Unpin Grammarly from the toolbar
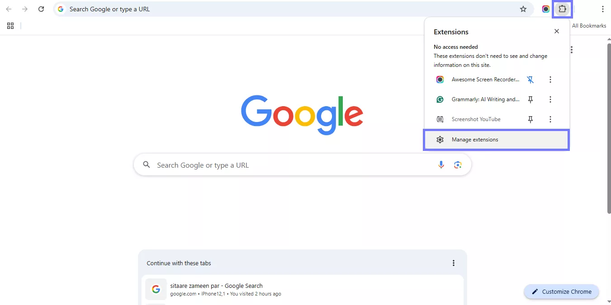The image size is (611, 305). pyautogui.click(x=530, y=99)
